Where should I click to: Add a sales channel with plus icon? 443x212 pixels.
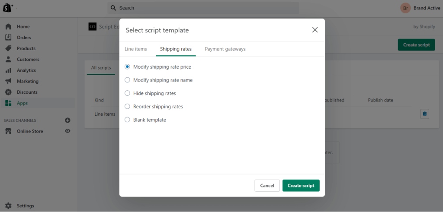pos(67,120)
